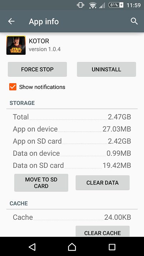The image size is (144, 256).
Task: Force stop the KOTOR app
Action: coord(37,69)
